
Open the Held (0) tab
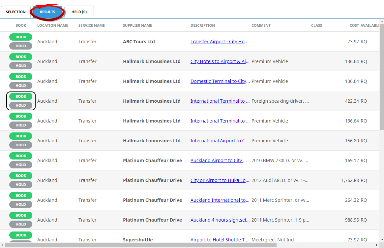[79, 12]
